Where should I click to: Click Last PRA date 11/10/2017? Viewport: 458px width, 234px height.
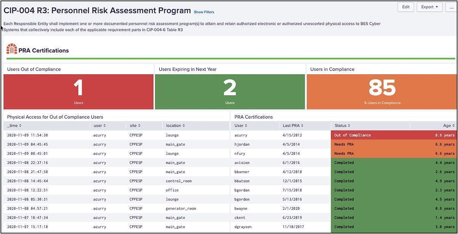293,227
